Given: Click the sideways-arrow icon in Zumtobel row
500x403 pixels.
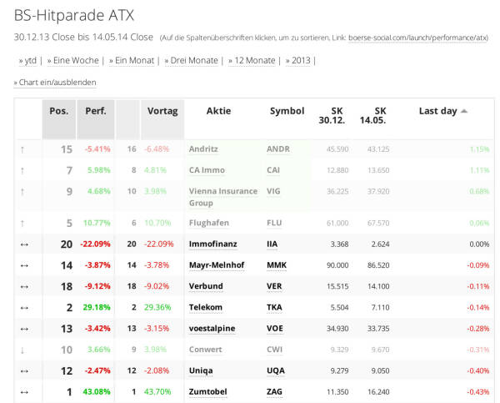Looking at the screenshot, I should tap(23, 391).
